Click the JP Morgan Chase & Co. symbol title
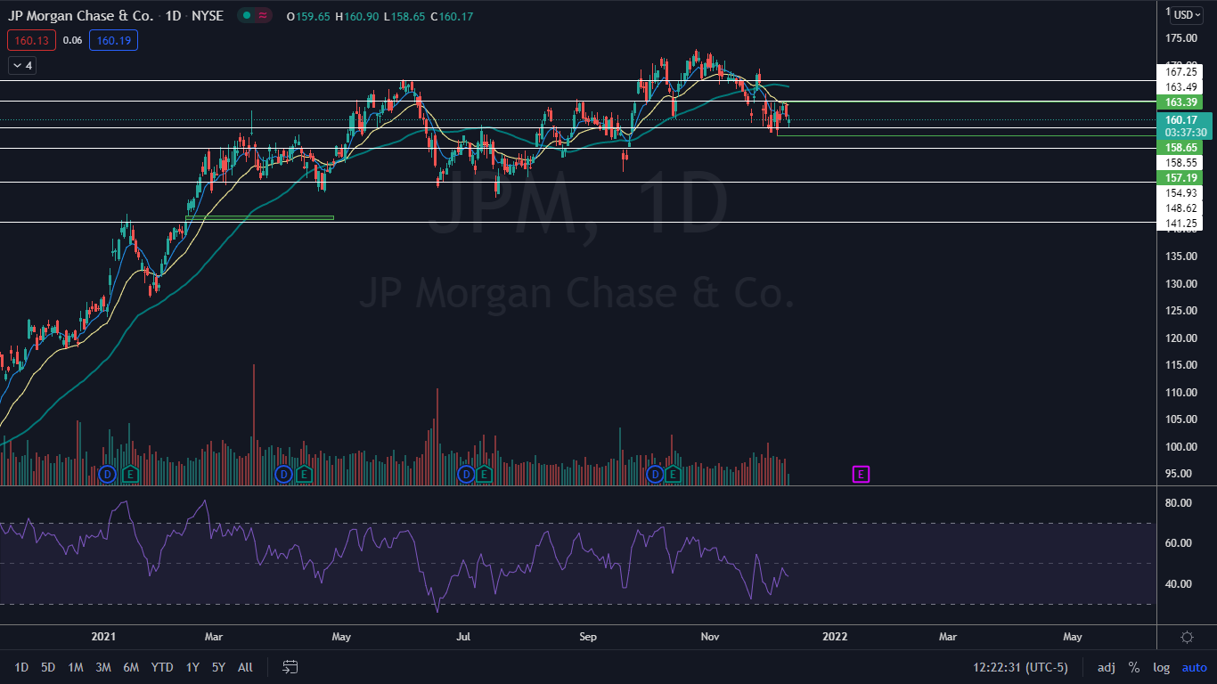This screenshot has height=684, width=1217. pos(79,15)
